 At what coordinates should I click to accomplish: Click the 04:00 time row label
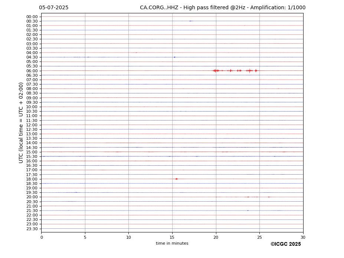pyautogui.click(x=32, y=53)
